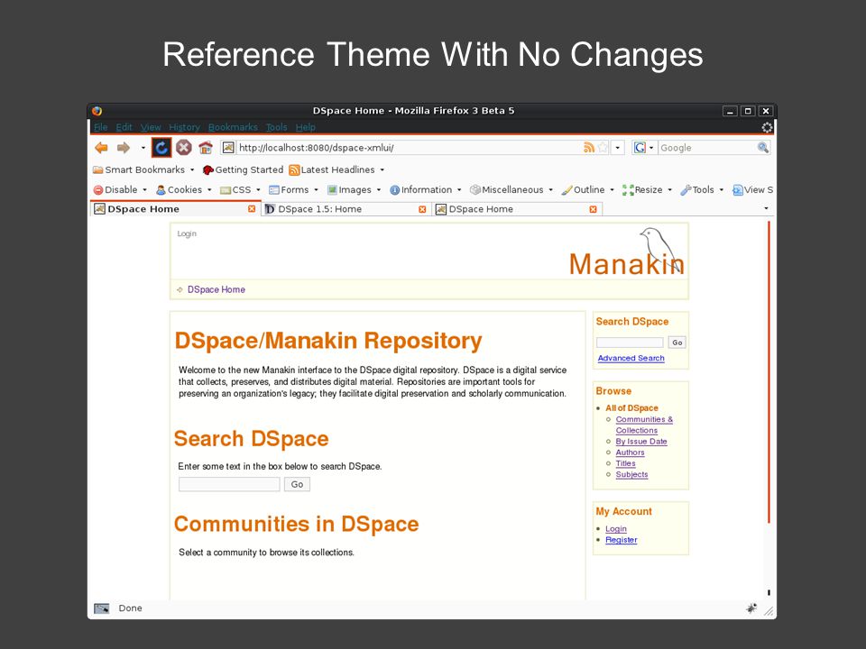Browse the Authors link
The image size is (866, 649).
coord(631,452)
